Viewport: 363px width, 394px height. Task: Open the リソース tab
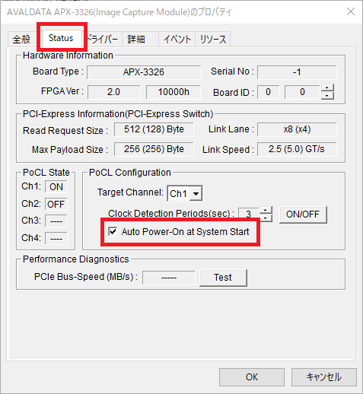(213, 40)
